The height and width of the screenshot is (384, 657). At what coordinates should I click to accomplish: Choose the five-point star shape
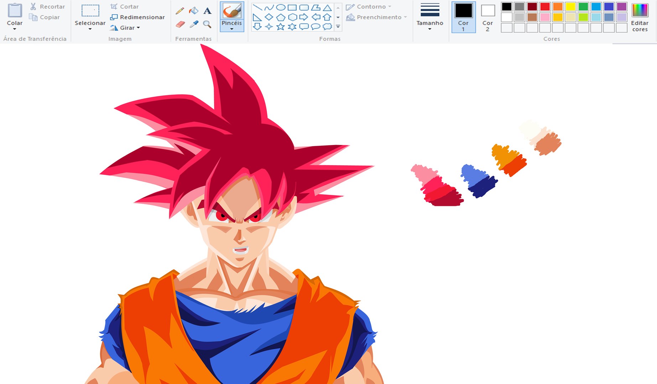point(281,27)
